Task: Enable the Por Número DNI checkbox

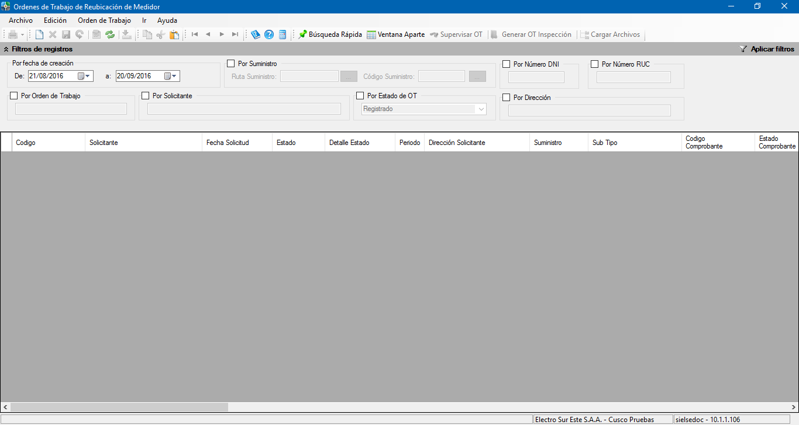Action: pyautogui.click(x=507, y=64)
